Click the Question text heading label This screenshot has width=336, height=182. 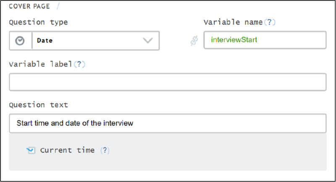38,105
